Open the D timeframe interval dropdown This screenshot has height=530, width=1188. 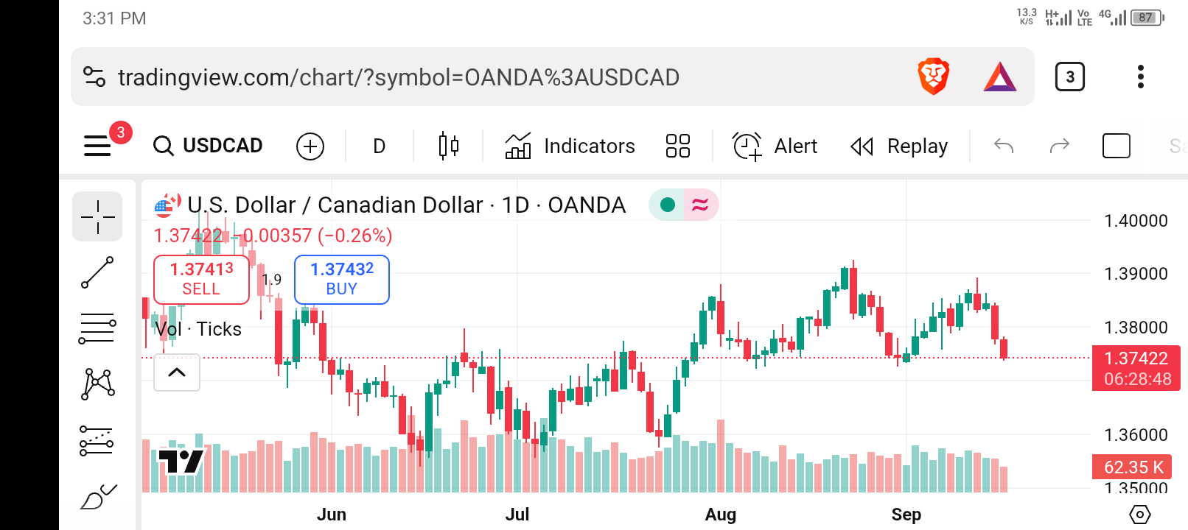click(379, 146)
